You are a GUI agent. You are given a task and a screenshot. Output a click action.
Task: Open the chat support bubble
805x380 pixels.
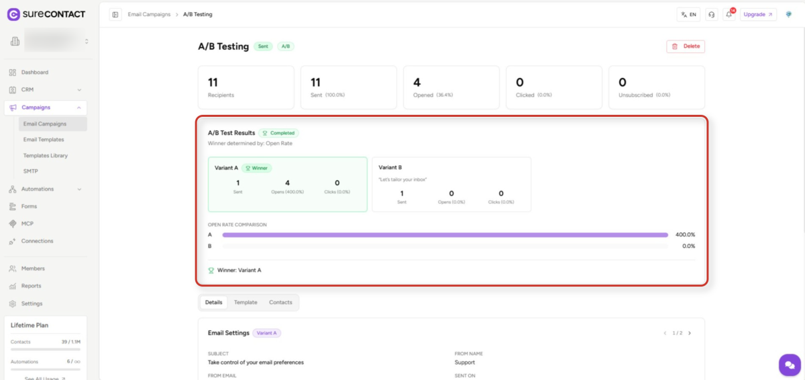(x=790, y=365)
